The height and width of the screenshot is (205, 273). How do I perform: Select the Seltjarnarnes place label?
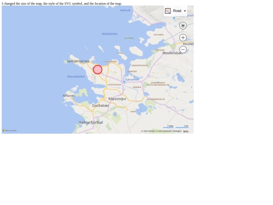pos(78,61)
